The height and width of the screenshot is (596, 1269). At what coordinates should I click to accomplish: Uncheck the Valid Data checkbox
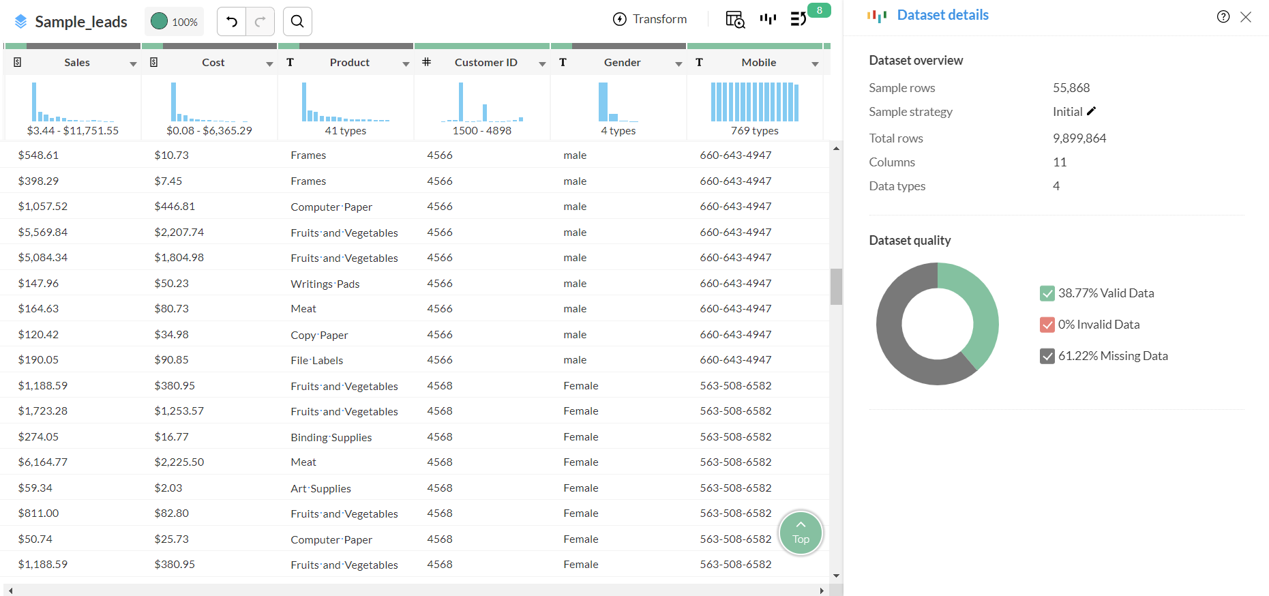point(1047,293)
